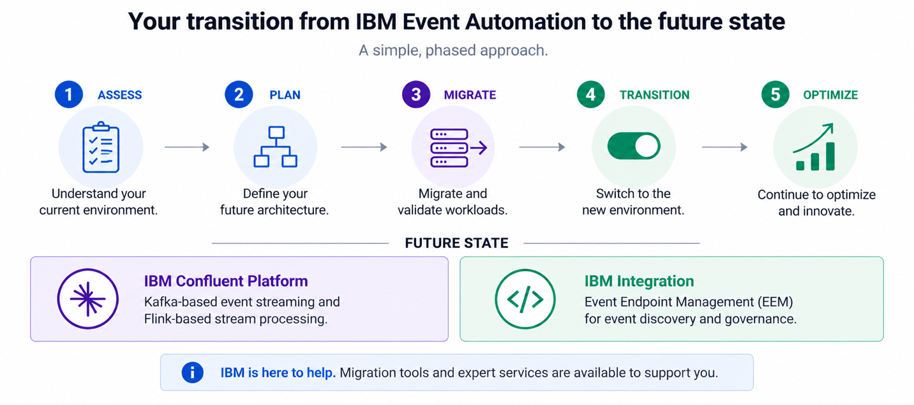
Task: Click the "Switch to the new environment." text
Action: [x=633, y=202]
